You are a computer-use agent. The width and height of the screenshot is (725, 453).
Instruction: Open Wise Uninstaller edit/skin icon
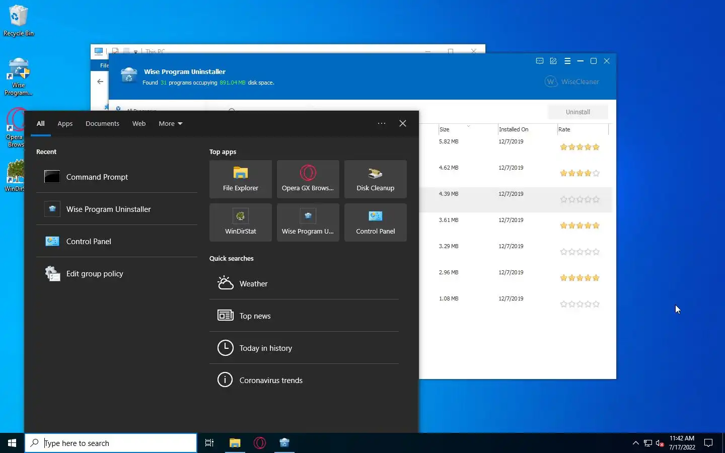coord(553,61)
